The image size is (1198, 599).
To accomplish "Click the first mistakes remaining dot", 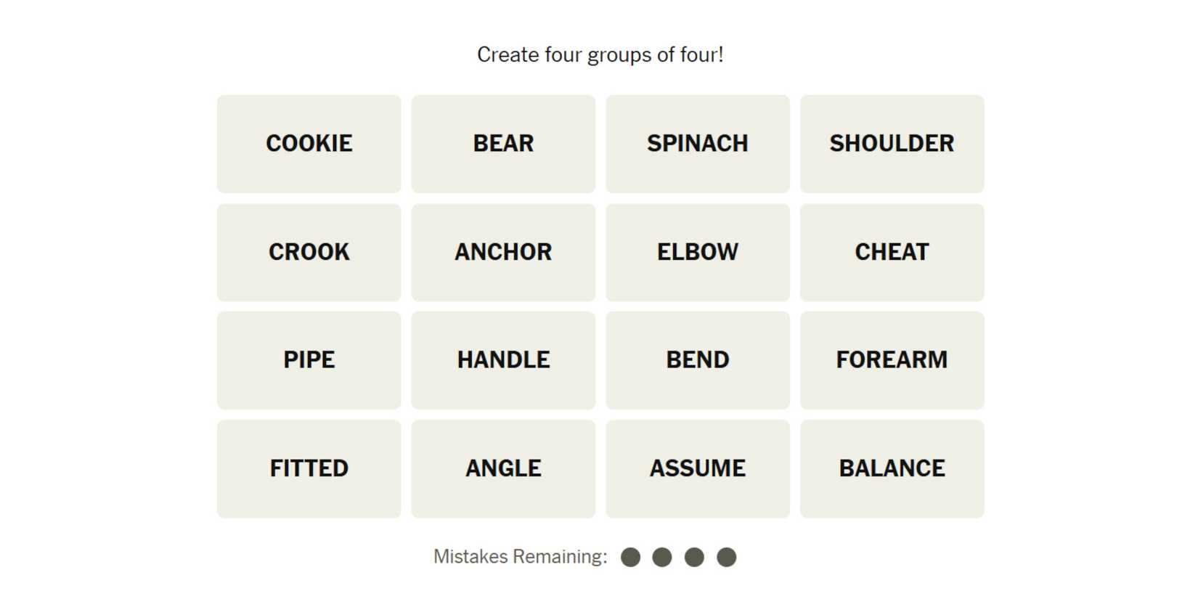I will (x=630, y=557).
